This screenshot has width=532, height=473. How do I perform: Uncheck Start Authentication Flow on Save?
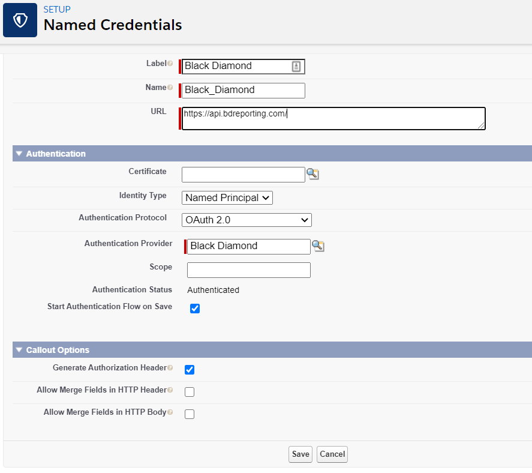(x=195, y=309)
